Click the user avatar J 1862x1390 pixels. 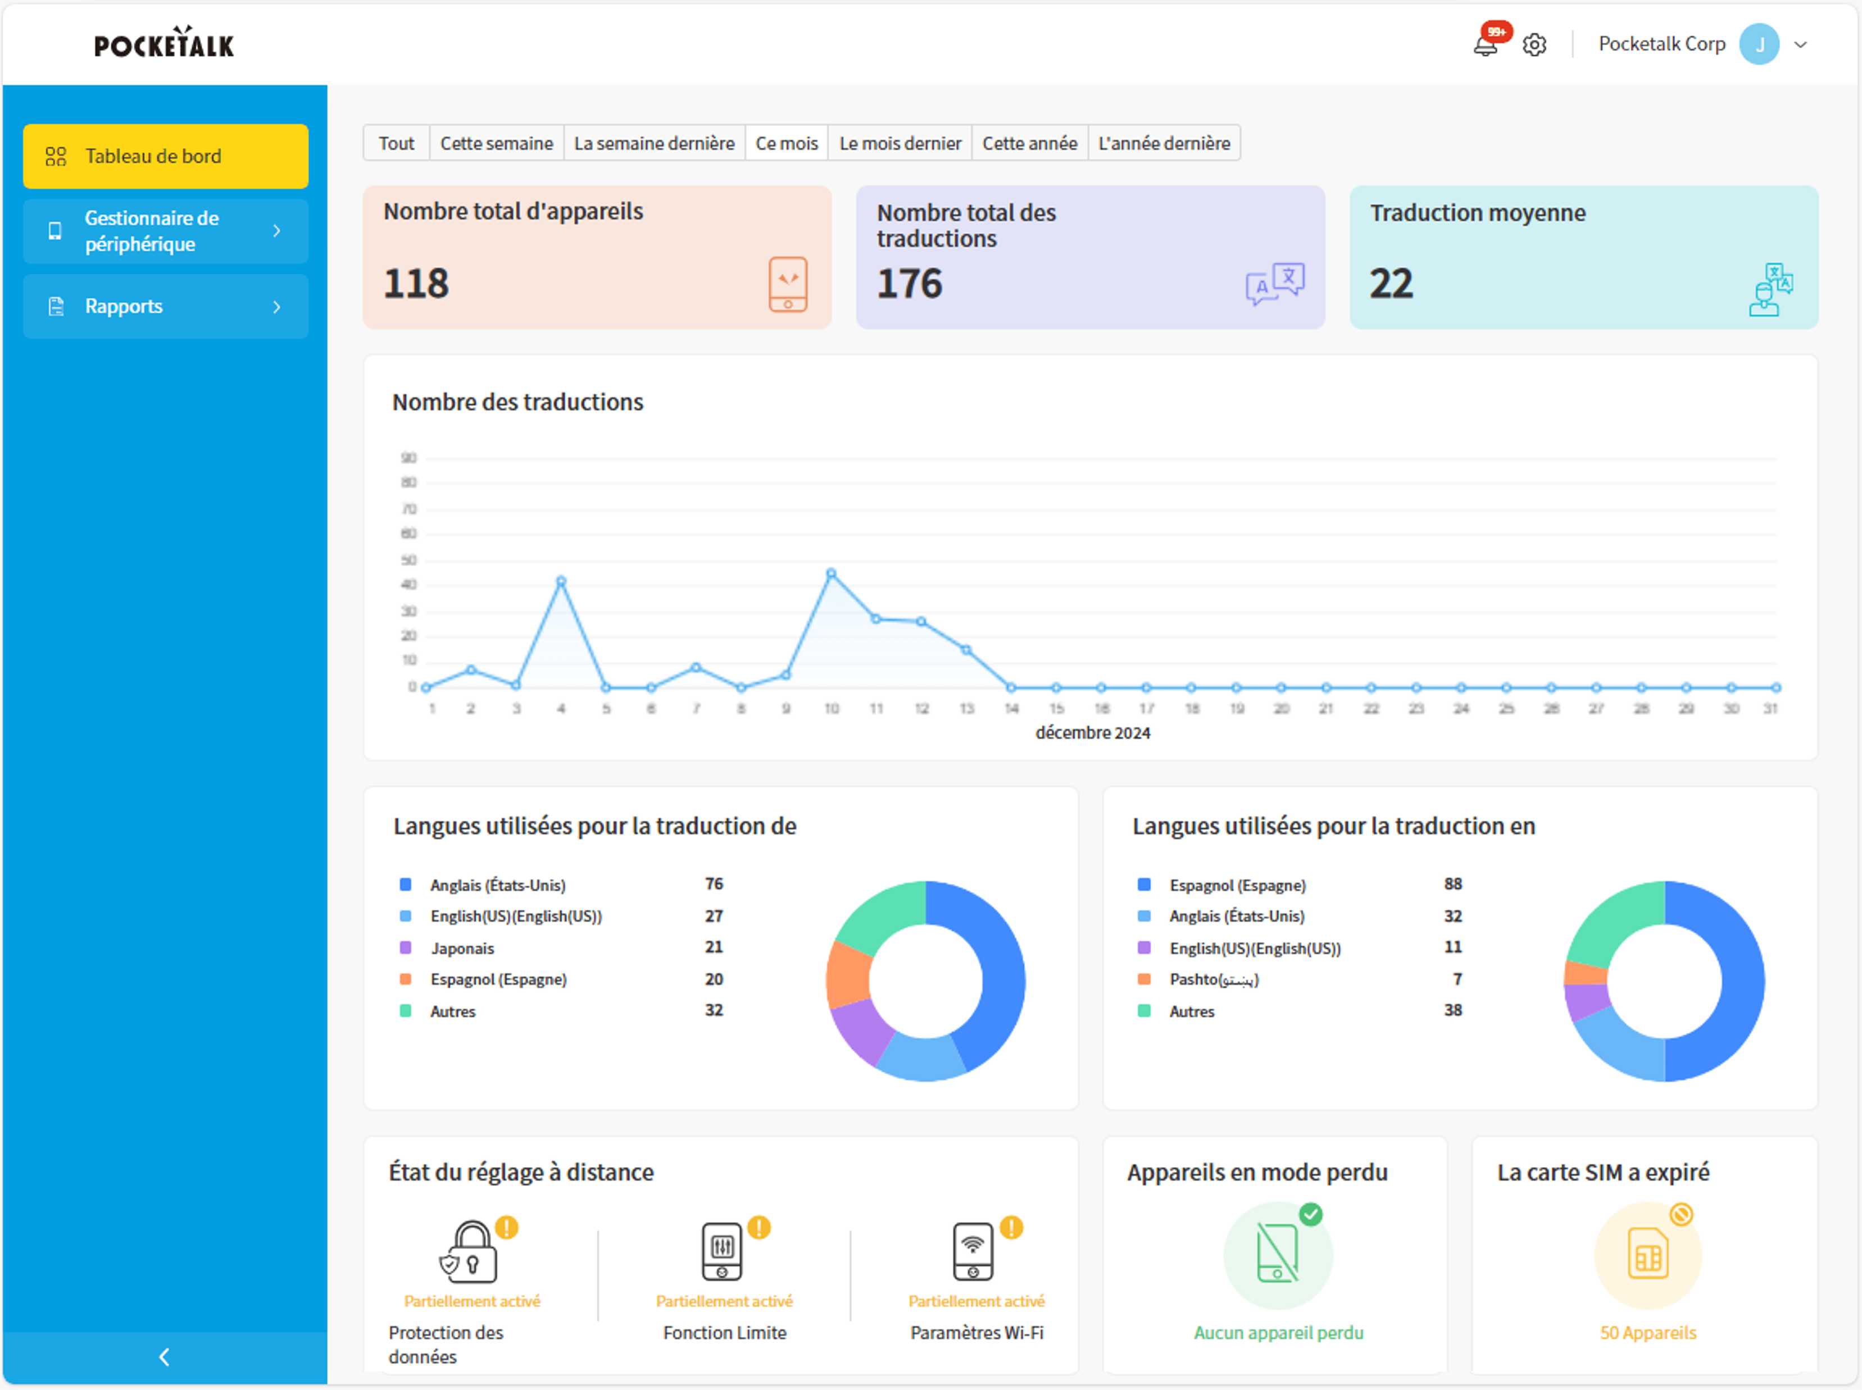click(x=1759, y=44)
